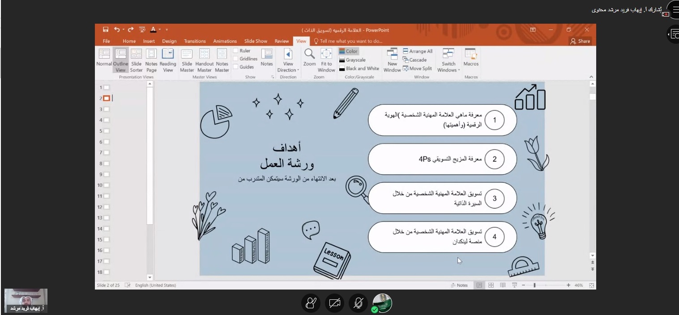The image size is (679, 315).
Task: Expand the Switch Windows dropdown
Action: (448, 70)
